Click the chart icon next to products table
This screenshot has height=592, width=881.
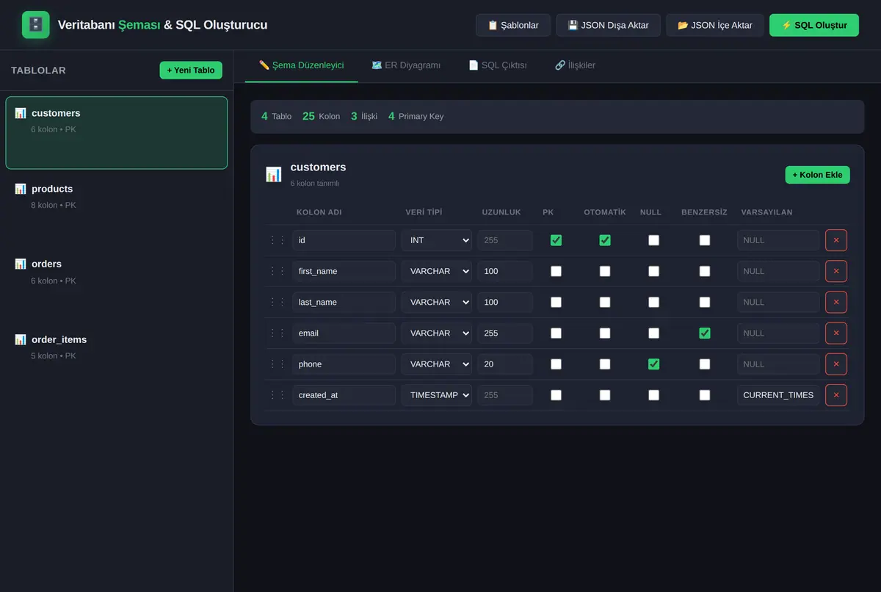tap(21, 189)
